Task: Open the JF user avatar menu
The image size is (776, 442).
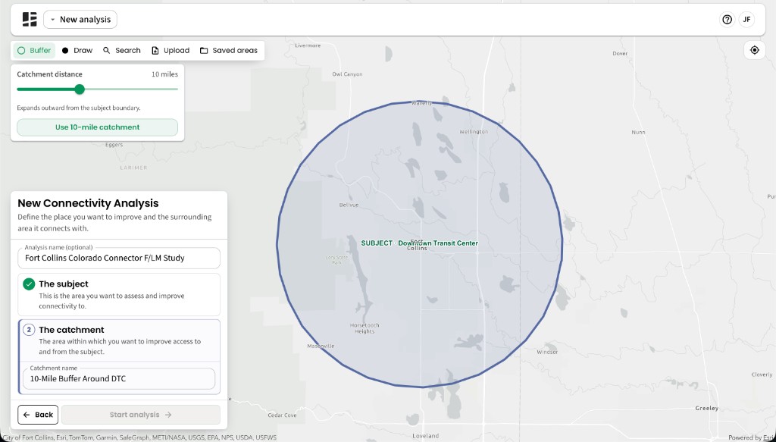Action: [x=746, y=19]
